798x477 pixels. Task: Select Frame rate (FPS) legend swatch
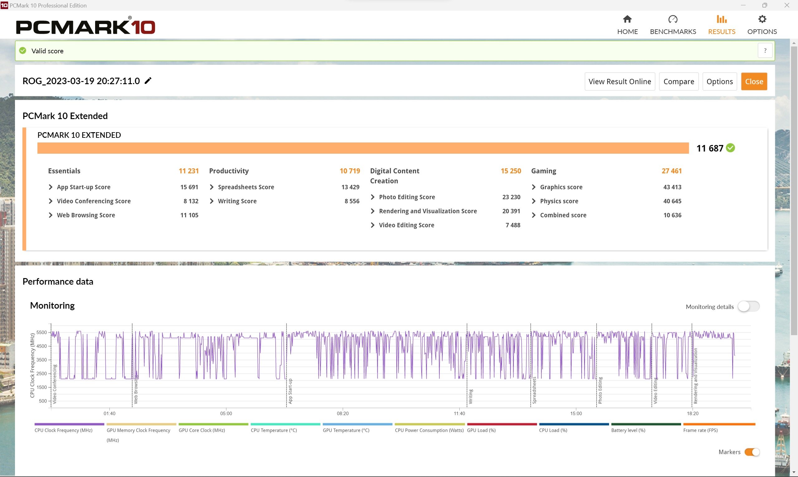tap(719, 424)
